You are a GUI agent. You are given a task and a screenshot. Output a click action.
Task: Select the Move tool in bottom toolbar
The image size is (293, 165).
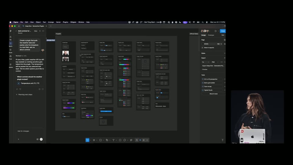pos(87,140)
